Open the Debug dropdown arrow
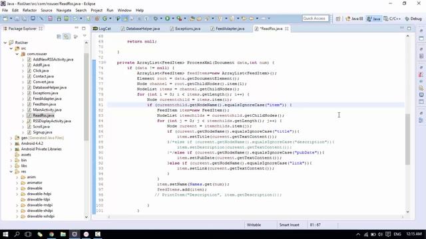The image size is (426, 239). pyautogui.click(x=161, y=19)
